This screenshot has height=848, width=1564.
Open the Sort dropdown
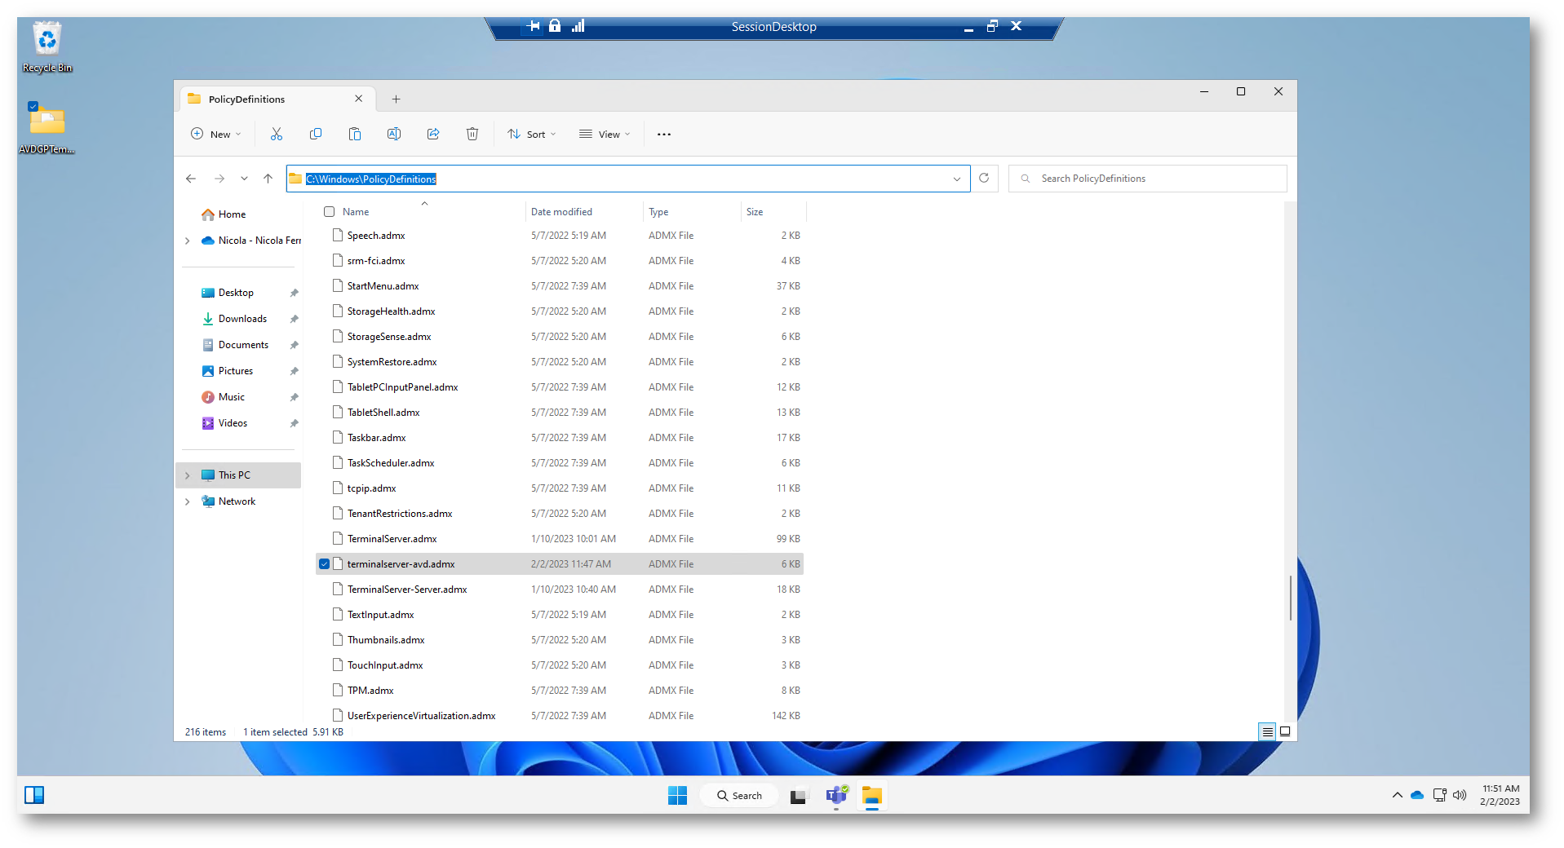532,134
